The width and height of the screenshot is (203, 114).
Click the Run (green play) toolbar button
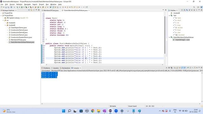point(22,7)
